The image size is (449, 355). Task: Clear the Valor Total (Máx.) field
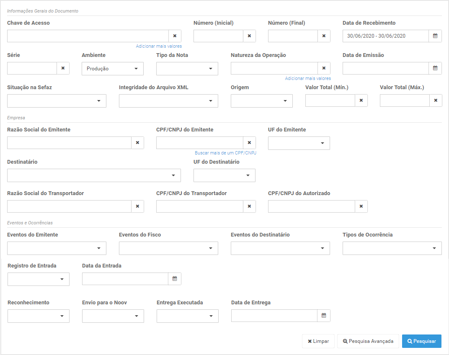point(436,100)
